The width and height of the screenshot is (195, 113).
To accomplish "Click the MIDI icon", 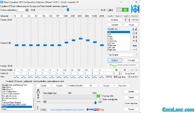I will (38, 102).
